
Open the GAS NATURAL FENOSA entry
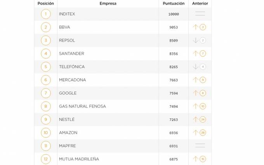[82, 106]
